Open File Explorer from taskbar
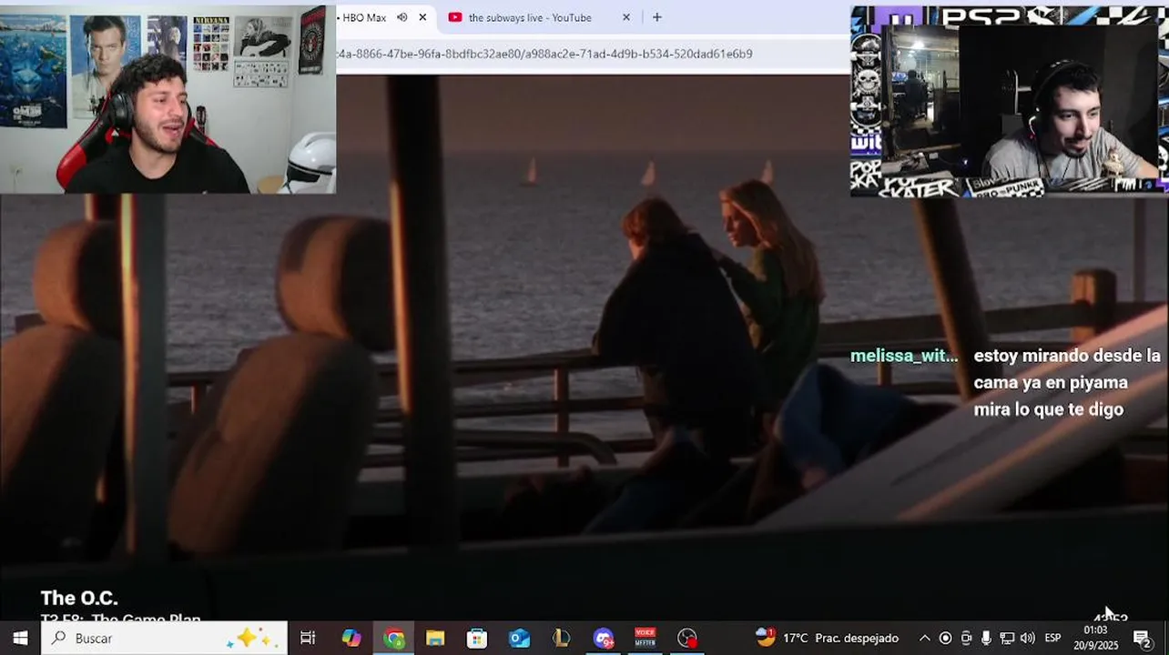This screenshot has width=1169, height=655. 435,639
